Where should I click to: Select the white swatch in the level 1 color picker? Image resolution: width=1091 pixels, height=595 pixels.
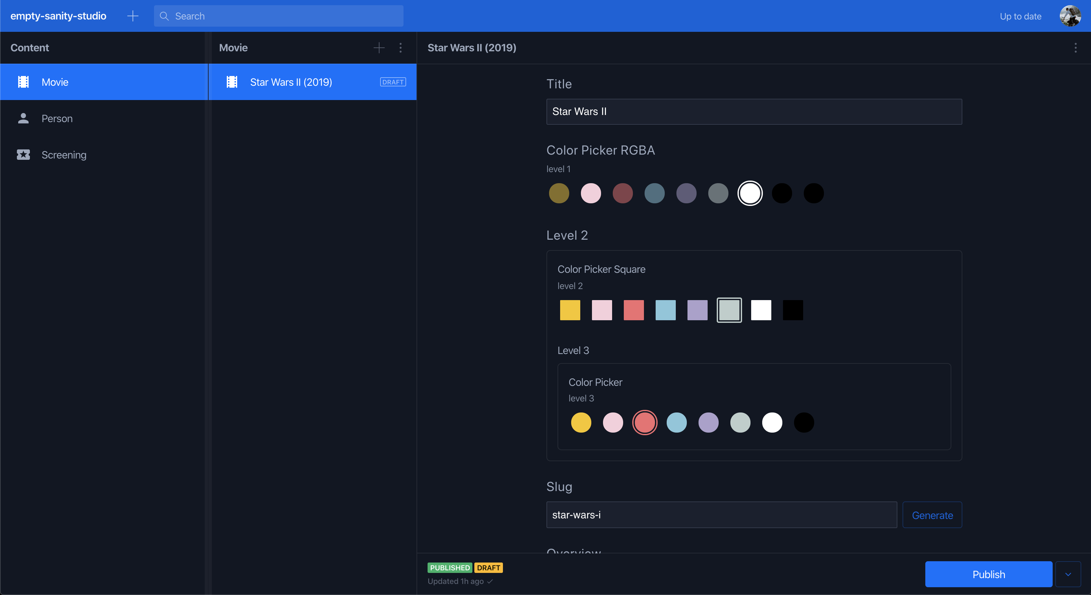[750, 193]
